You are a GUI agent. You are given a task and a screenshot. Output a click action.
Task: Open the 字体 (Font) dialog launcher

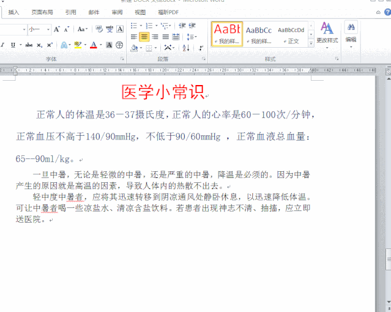pos(122,59)
